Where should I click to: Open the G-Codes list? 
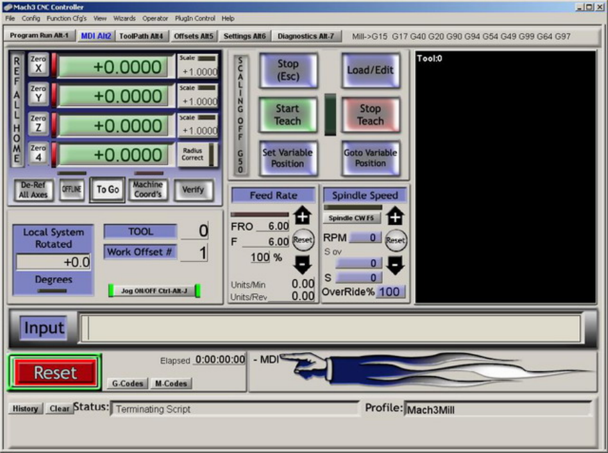pos(128,383)
